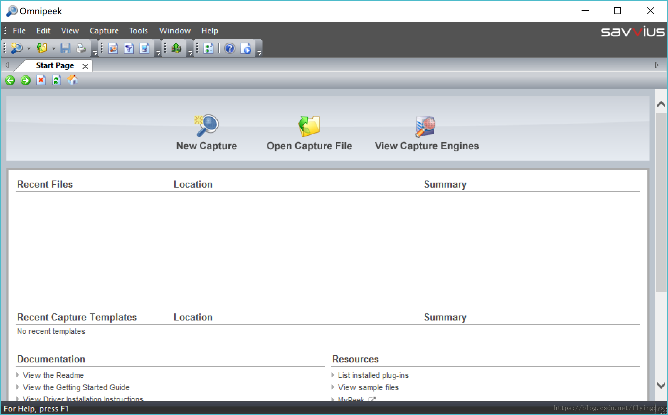Click the Omnipeek title bar app icon

point(12,11)
